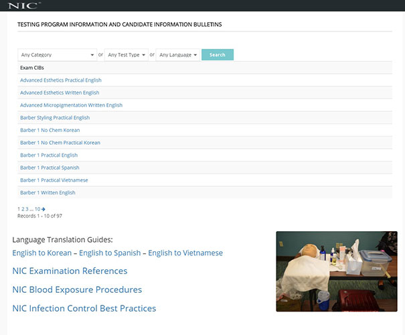The height and width of the screenshot is (335, 405).
Task: Open the Any Category dropdown
Action: (x=57, y=55)
